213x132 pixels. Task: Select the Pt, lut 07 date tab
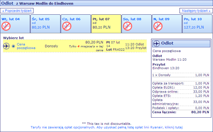(106, 24)
